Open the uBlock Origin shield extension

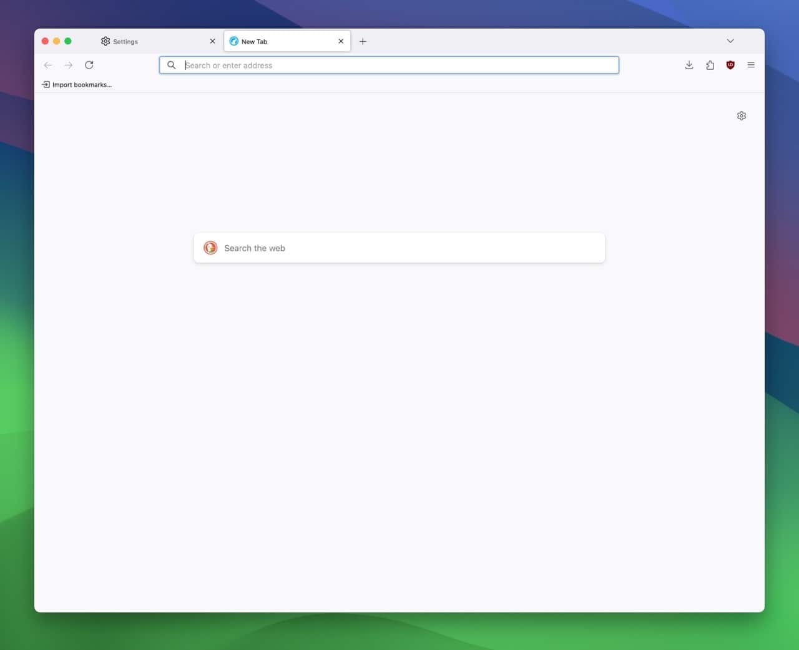(730, 65)
